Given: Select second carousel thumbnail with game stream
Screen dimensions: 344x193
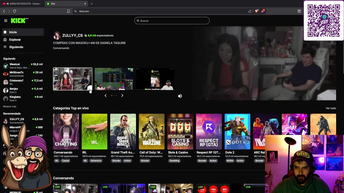Looking at the screenshot, I should [x=114, y=79].
